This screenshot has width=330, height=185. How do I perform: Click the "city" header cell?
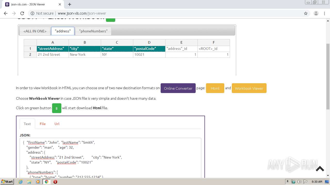pyautogui.click(x=85, y=49)
